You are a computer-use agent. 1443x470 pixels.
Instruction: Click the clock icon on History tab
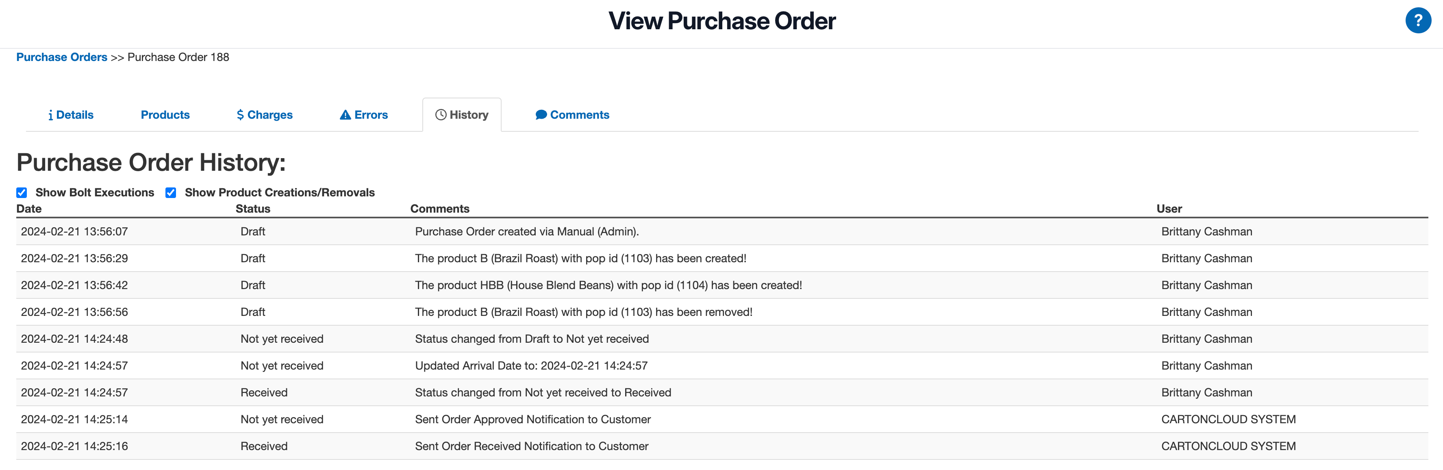(x=441, y=114)
